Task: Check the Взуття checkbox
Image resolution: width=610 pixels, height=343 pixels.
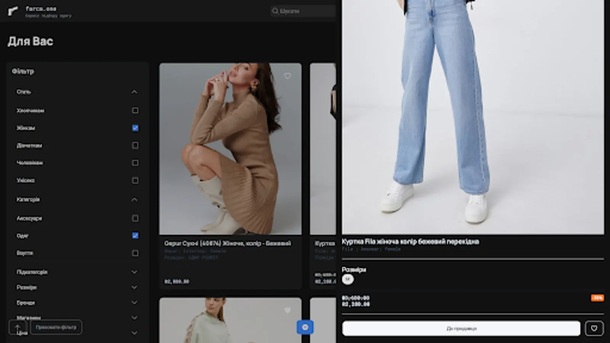Action: 135,253
